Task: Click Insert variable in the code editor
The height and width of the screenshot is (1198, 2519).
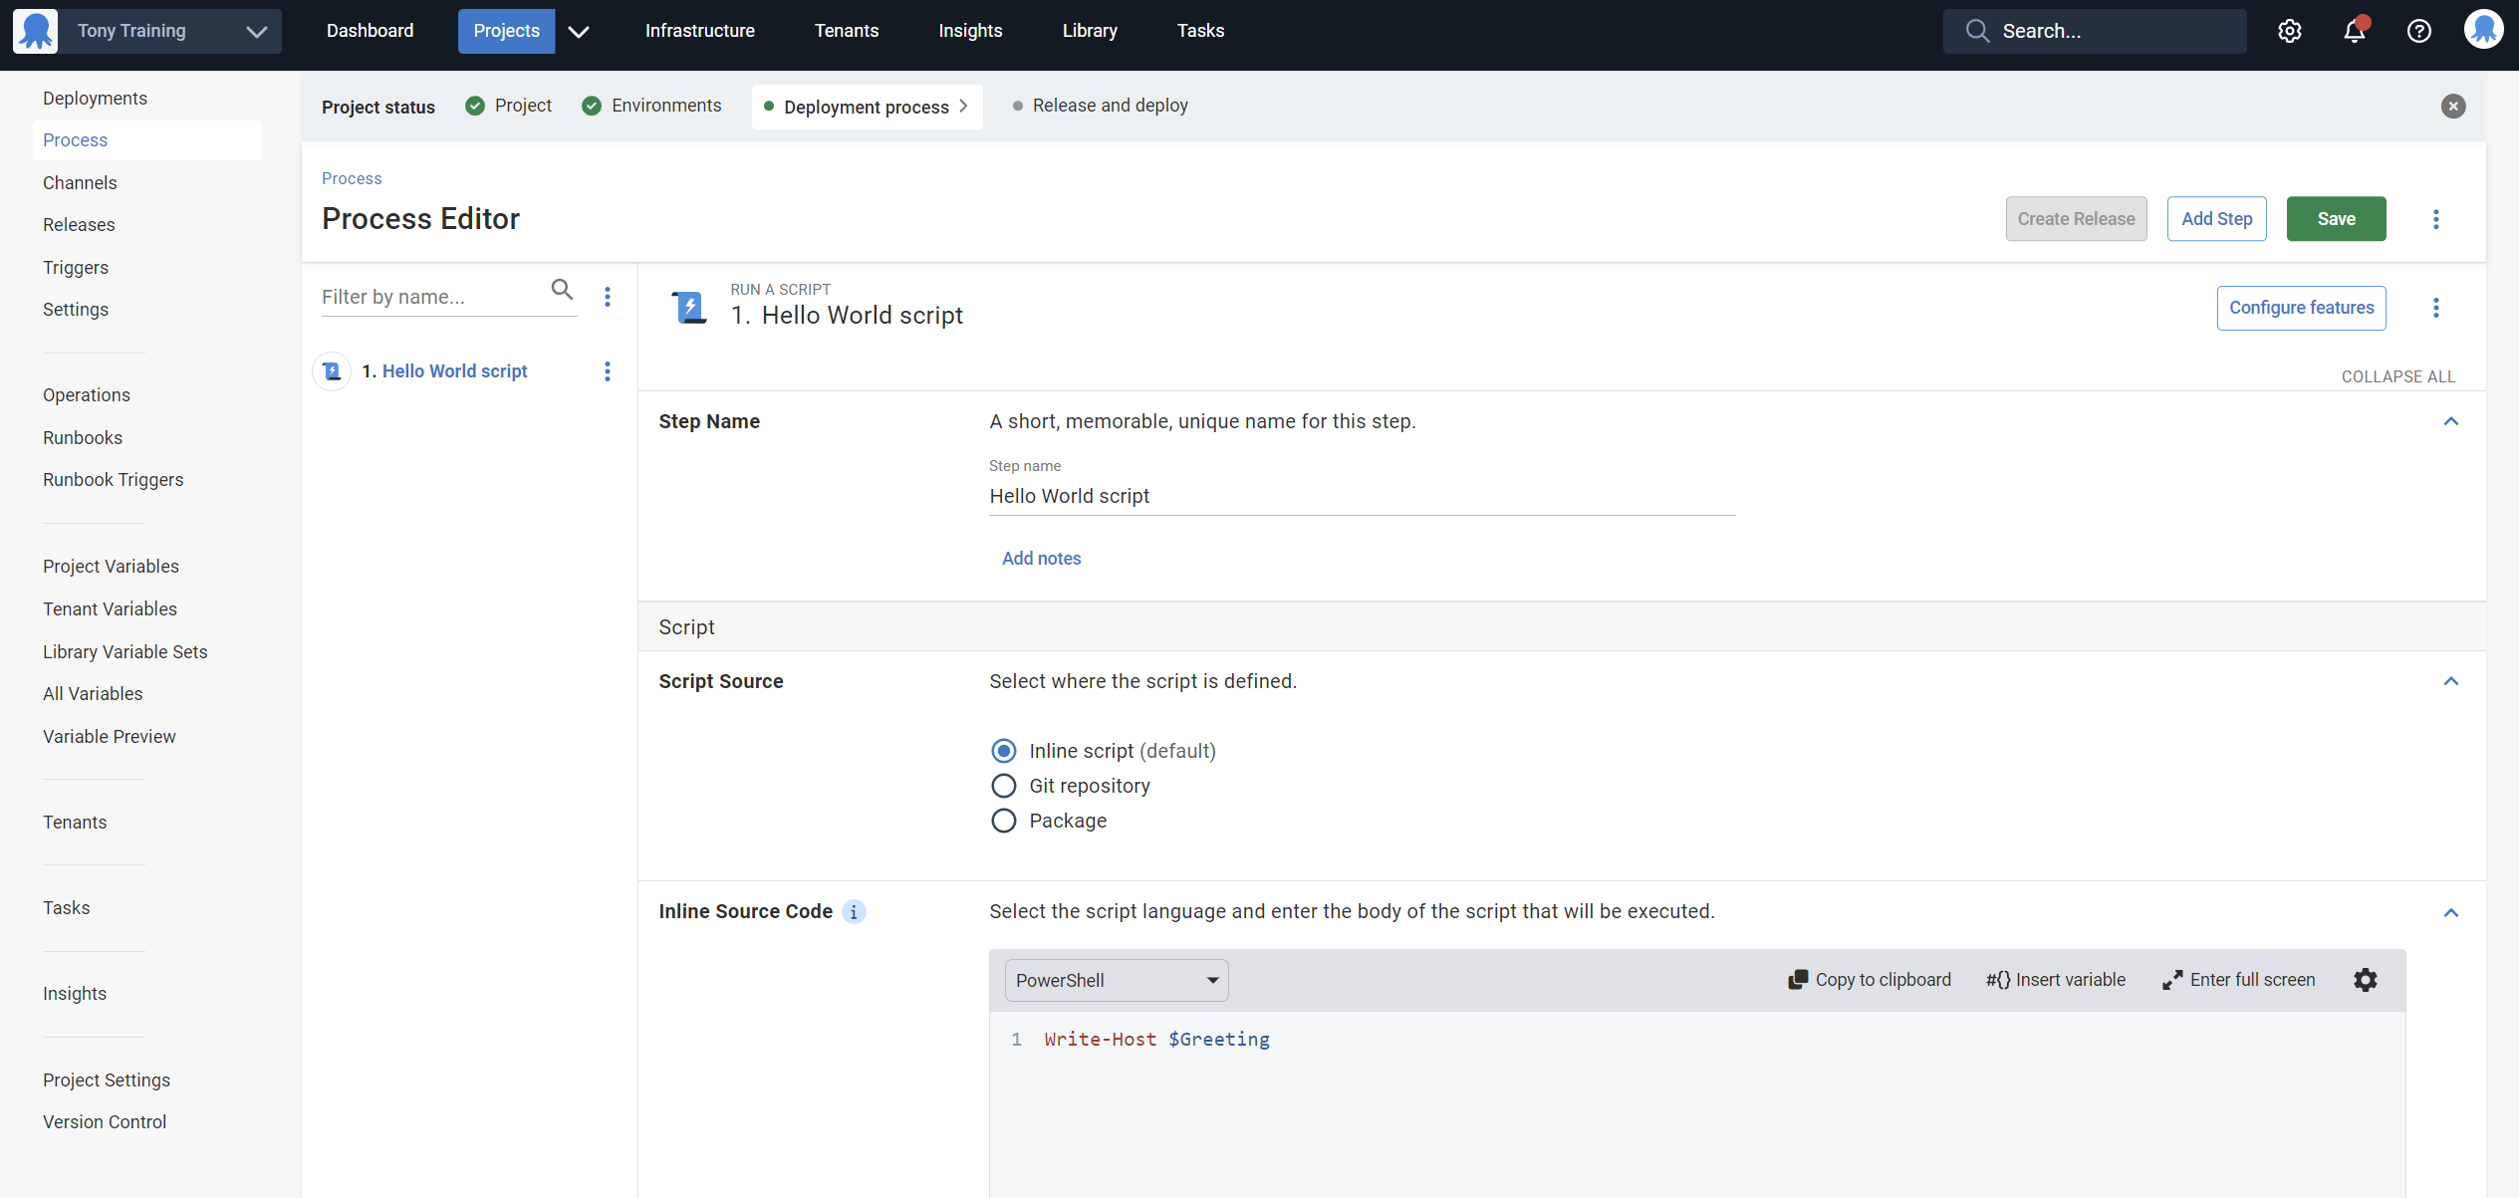Action: tap(2054, 980)
